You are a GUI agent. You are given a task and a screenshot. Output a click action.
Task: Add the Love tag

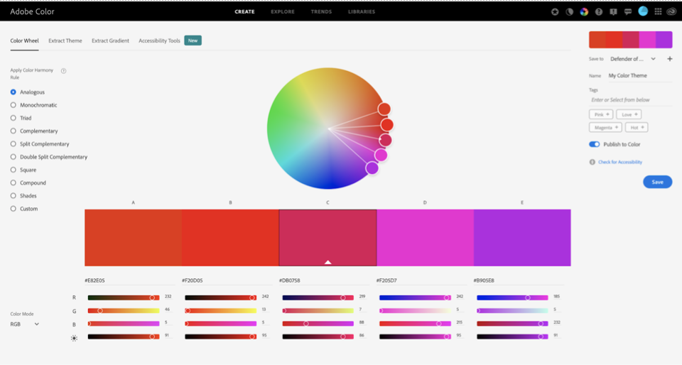[x=629, y=115]
